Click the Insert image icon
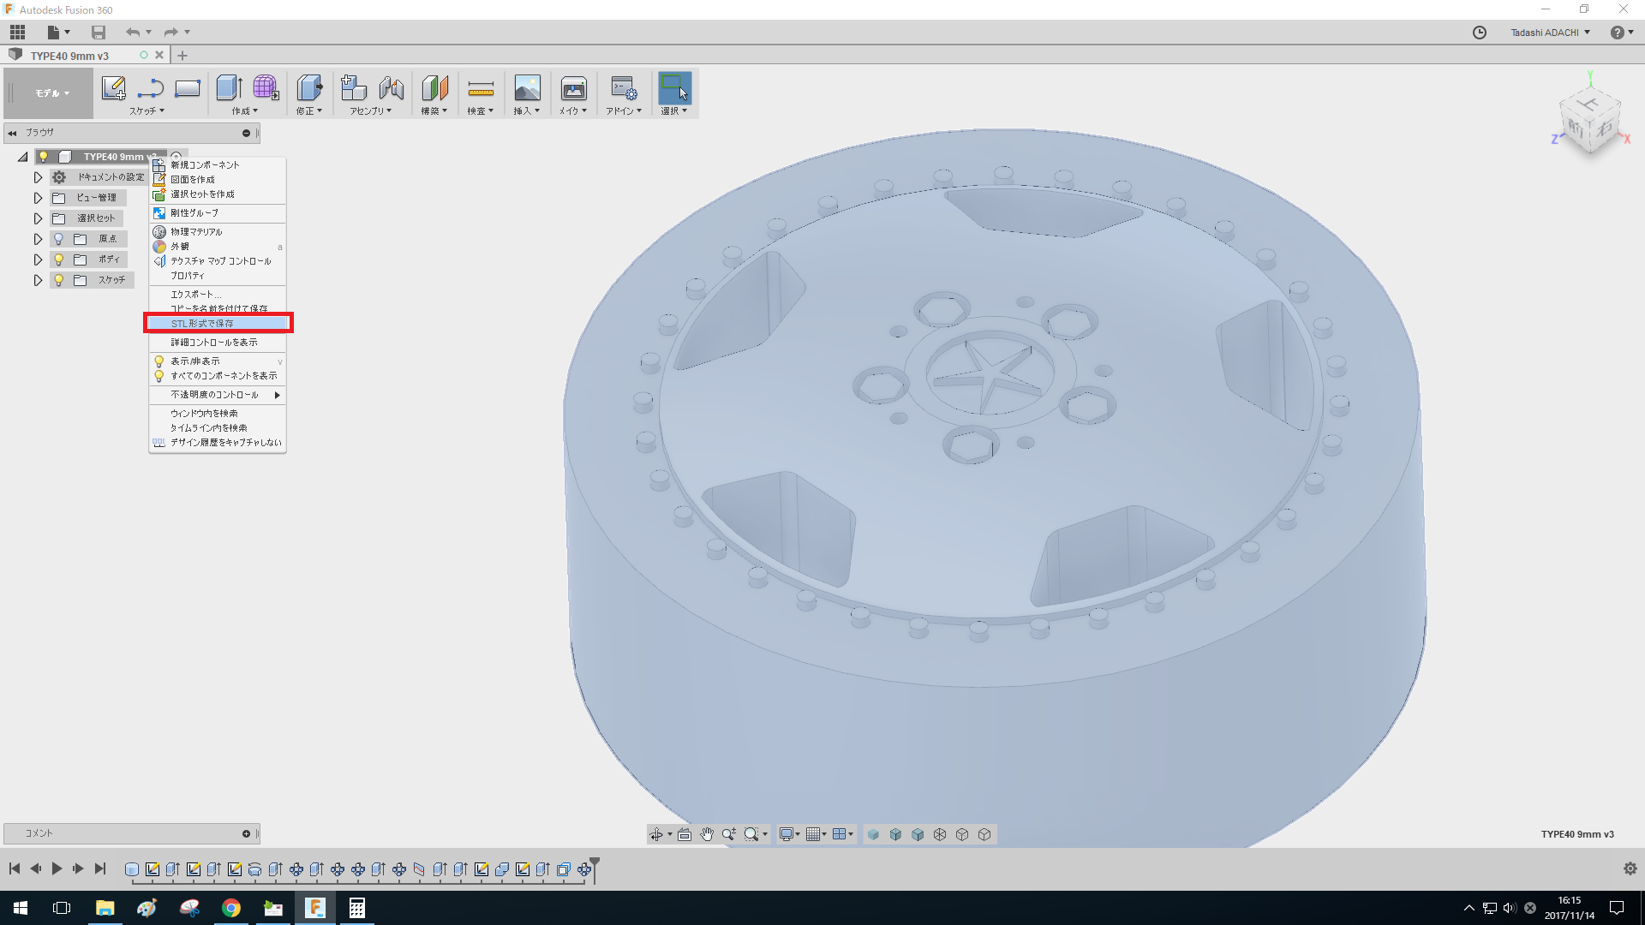 [527, 88]
